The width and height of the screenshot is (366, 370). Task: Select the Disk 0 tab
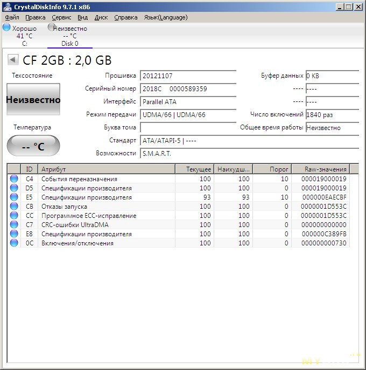tap(69, 44)
